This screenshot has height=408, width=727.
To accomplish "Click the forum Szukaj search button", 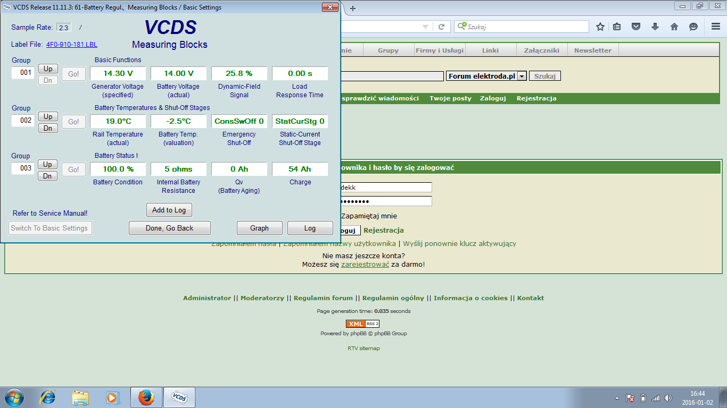I will pos(544,76).
